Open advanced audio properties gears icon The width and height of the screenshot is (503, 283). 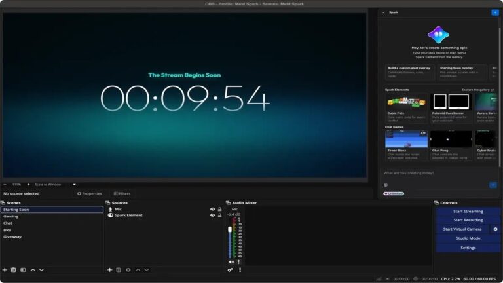231,270
